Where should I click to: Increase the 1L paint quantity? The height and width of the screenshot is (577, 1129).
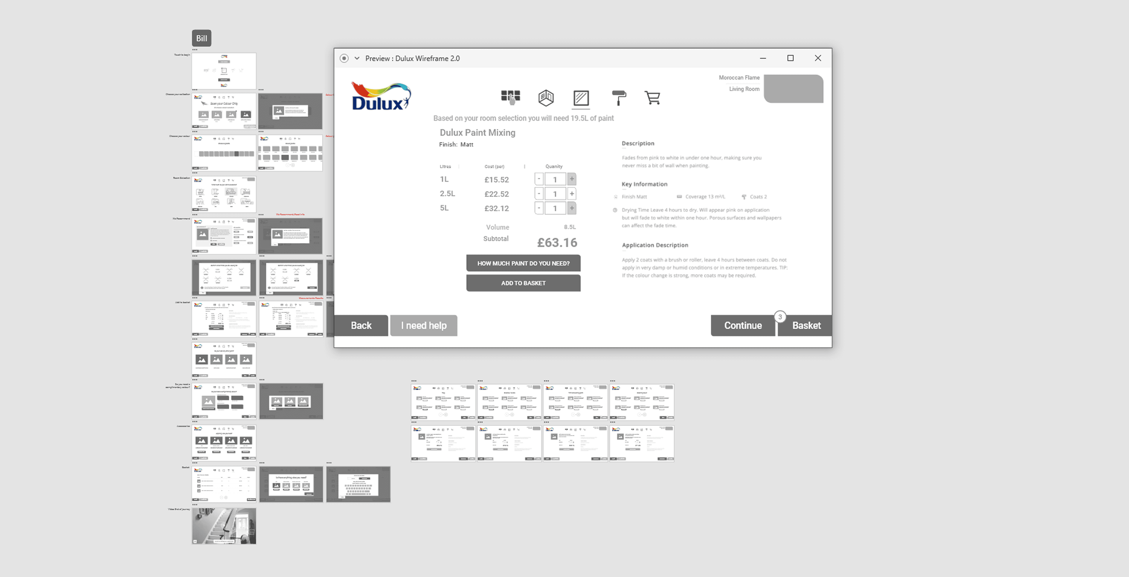click(x=571, y=179)
